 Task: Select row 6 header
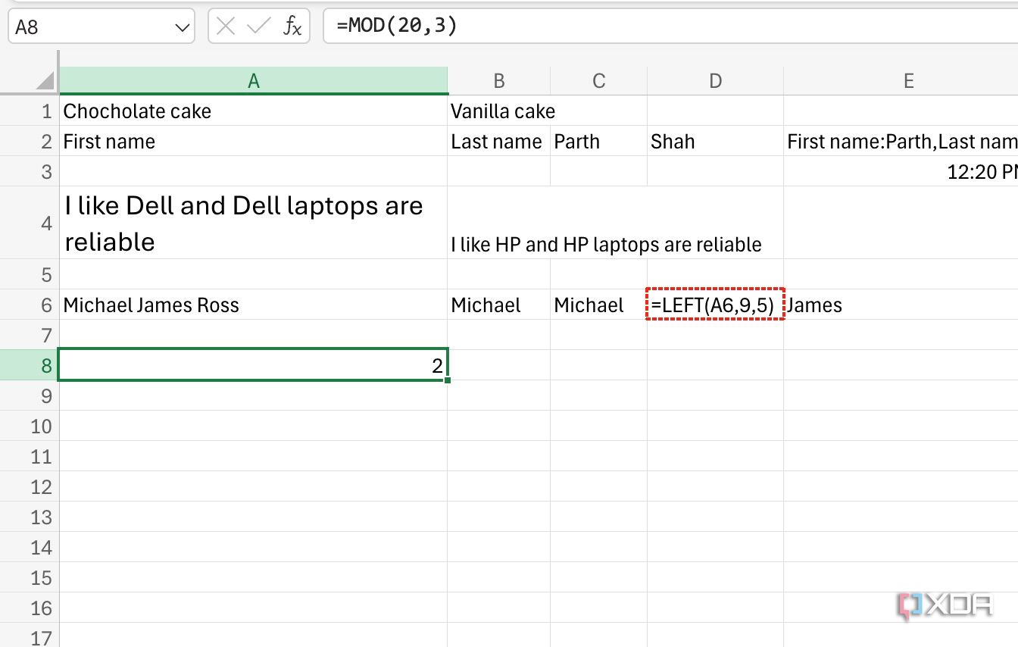point(30,305)
